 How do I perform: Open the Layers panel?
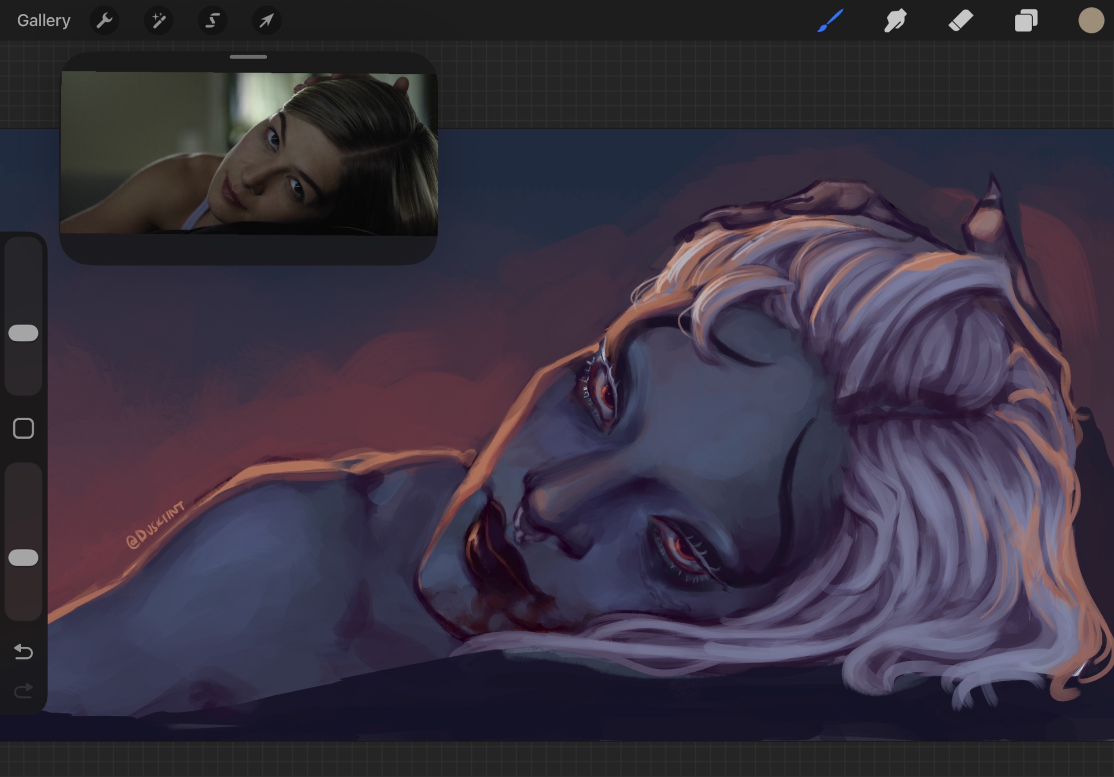tap(1025, 21)
